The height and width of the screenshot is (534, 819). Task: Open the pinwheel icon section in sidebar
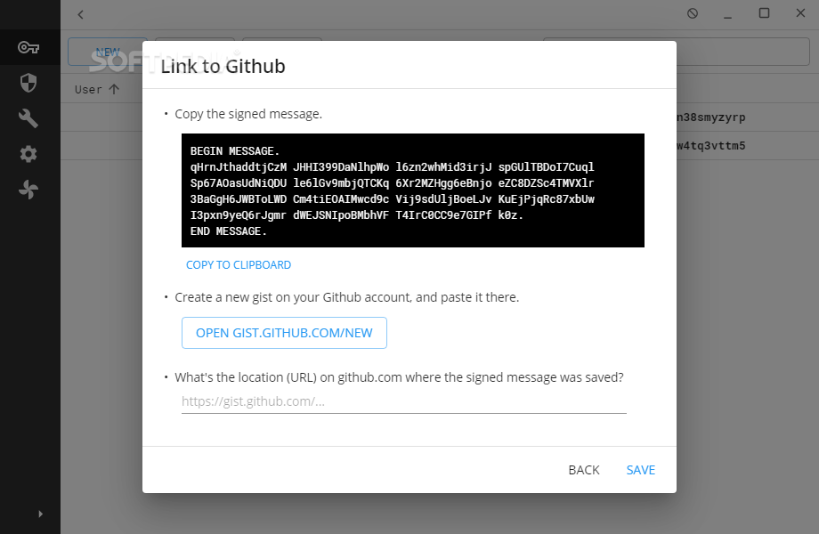(28, 190)
